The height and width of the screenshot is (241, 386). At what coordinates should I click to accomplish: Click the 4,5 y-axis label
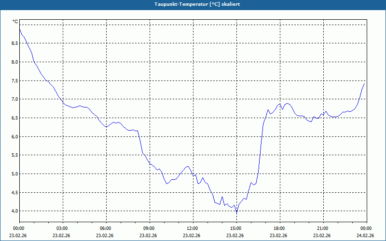point(15,192)
